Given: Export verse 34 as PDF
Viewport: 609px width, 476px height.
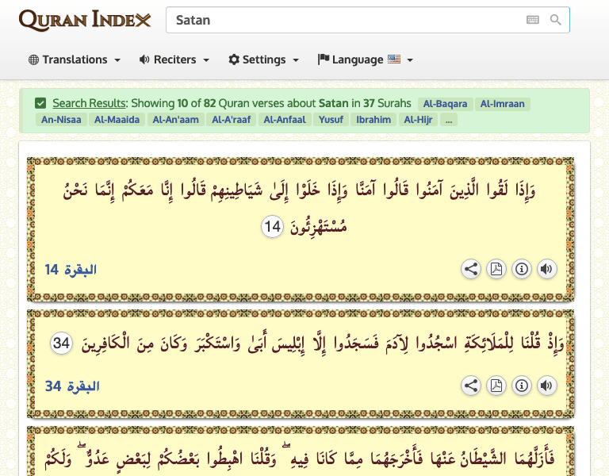Looking at the screenshot, I should [496, 386].
